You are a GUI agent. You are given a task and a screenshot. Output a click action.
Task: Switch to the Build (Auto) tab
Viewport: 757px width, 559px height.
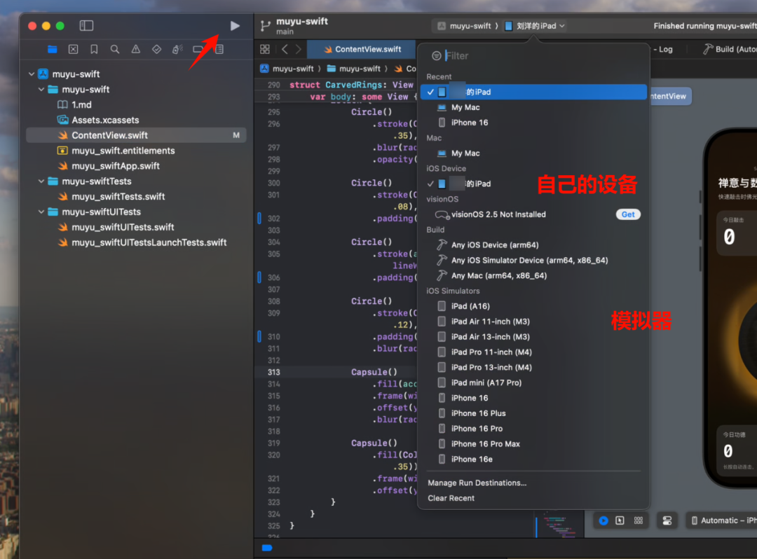click(730, 49)
